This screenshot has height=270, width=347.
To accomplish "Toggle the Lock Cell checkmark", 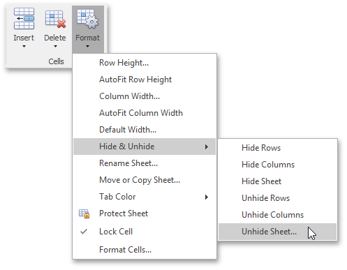I will coord(84,232).
